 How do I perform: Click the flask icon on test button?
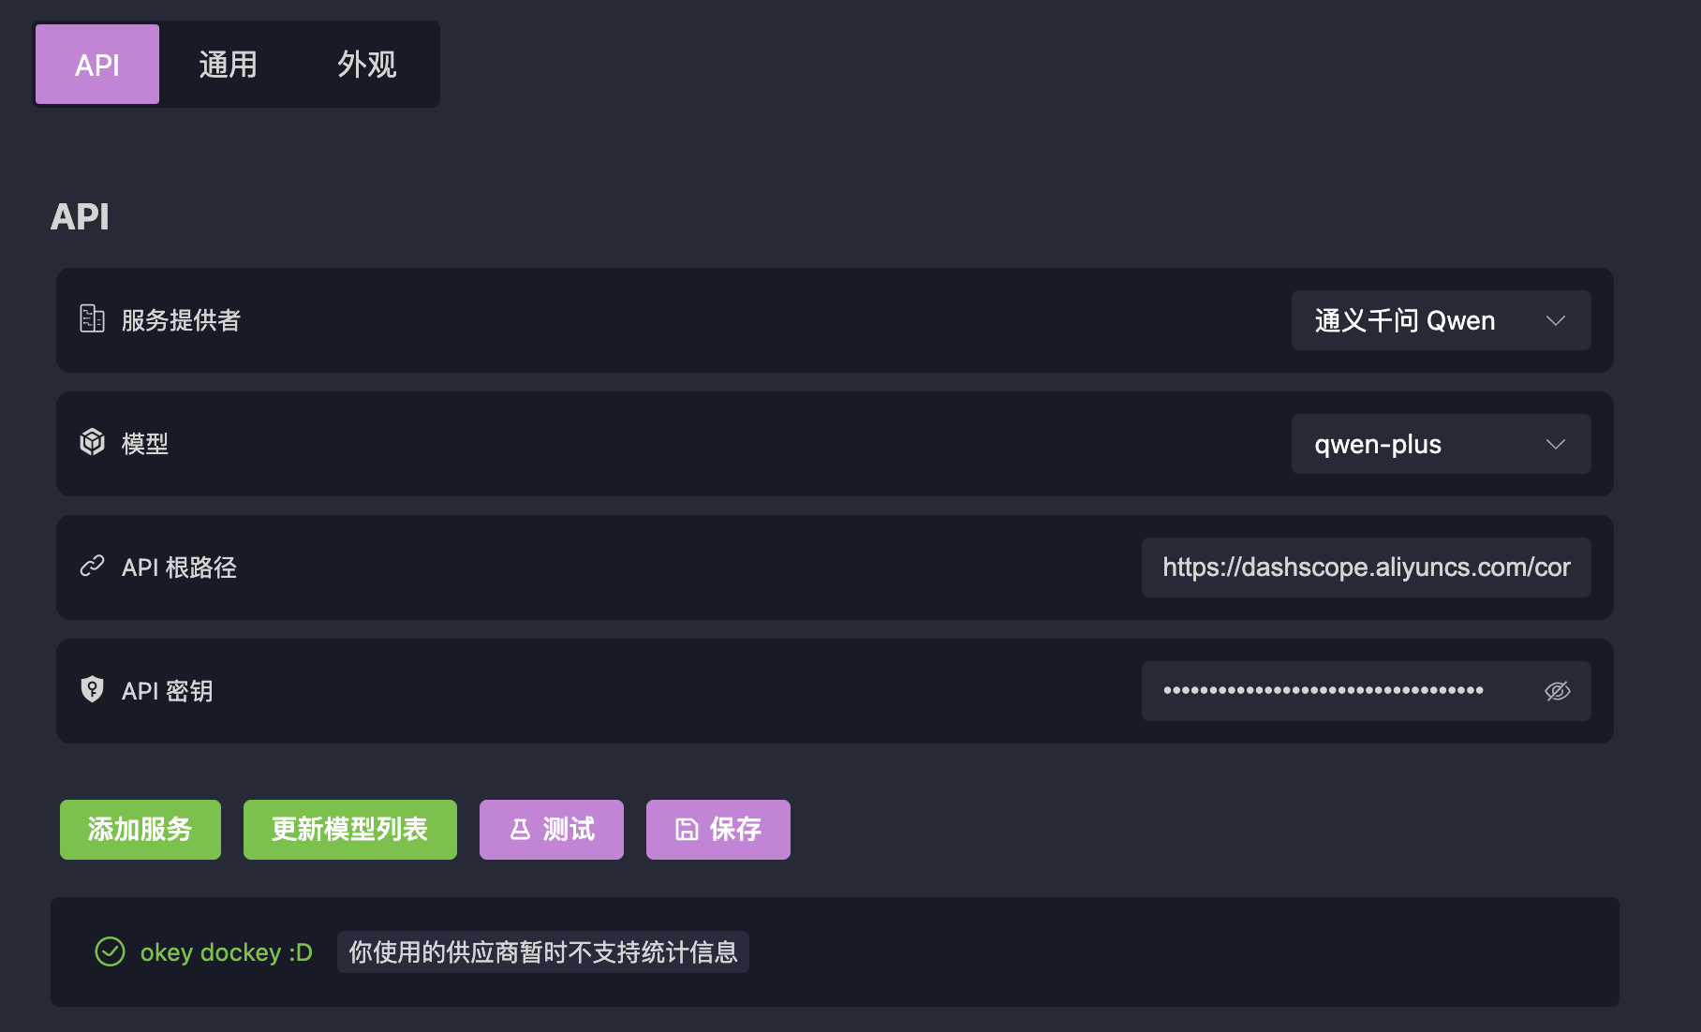520,830
